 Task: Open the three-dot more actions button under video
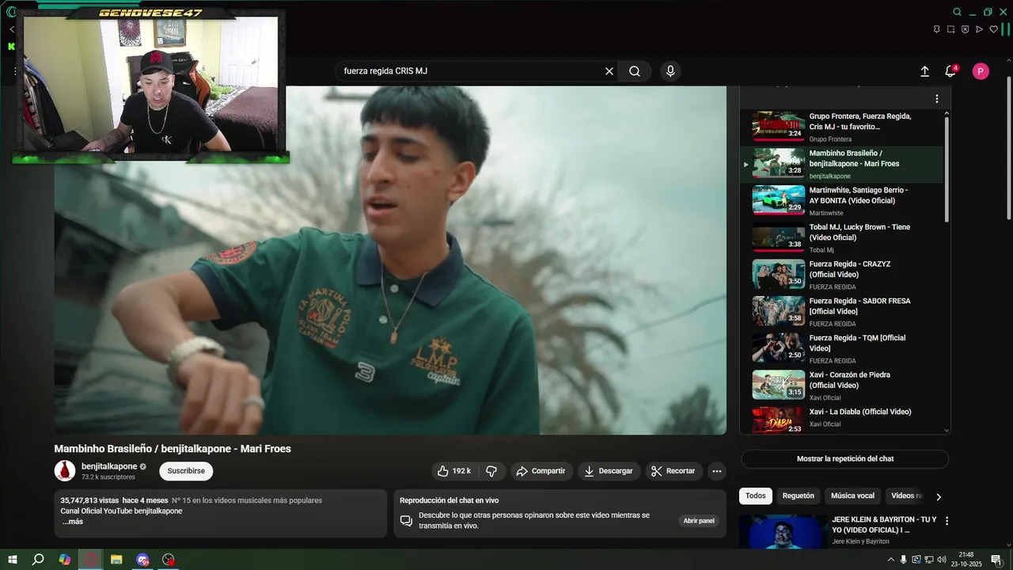716,471
